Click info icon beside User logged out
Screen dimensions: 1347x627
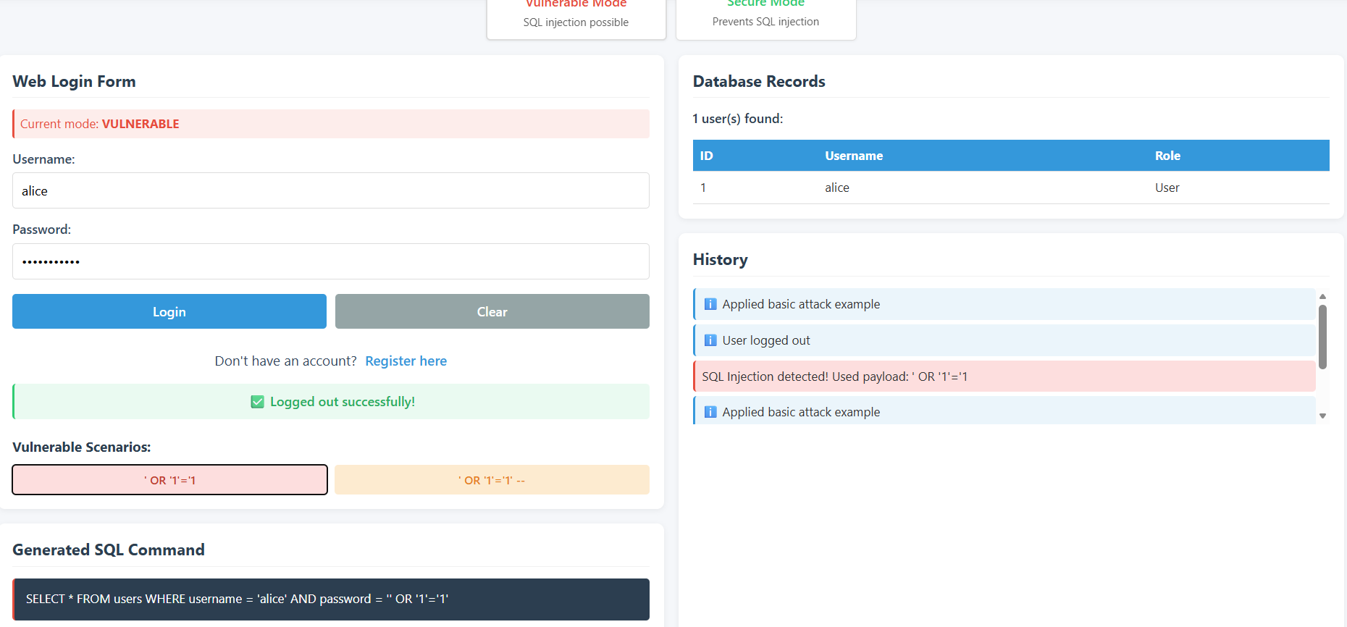710,340
